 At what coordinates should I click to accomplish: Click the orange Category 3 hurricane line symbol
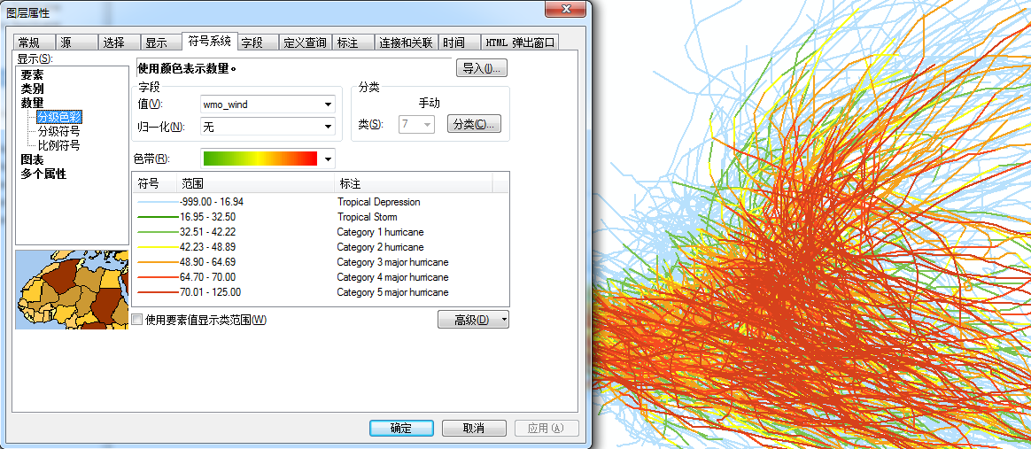(157, 262)
